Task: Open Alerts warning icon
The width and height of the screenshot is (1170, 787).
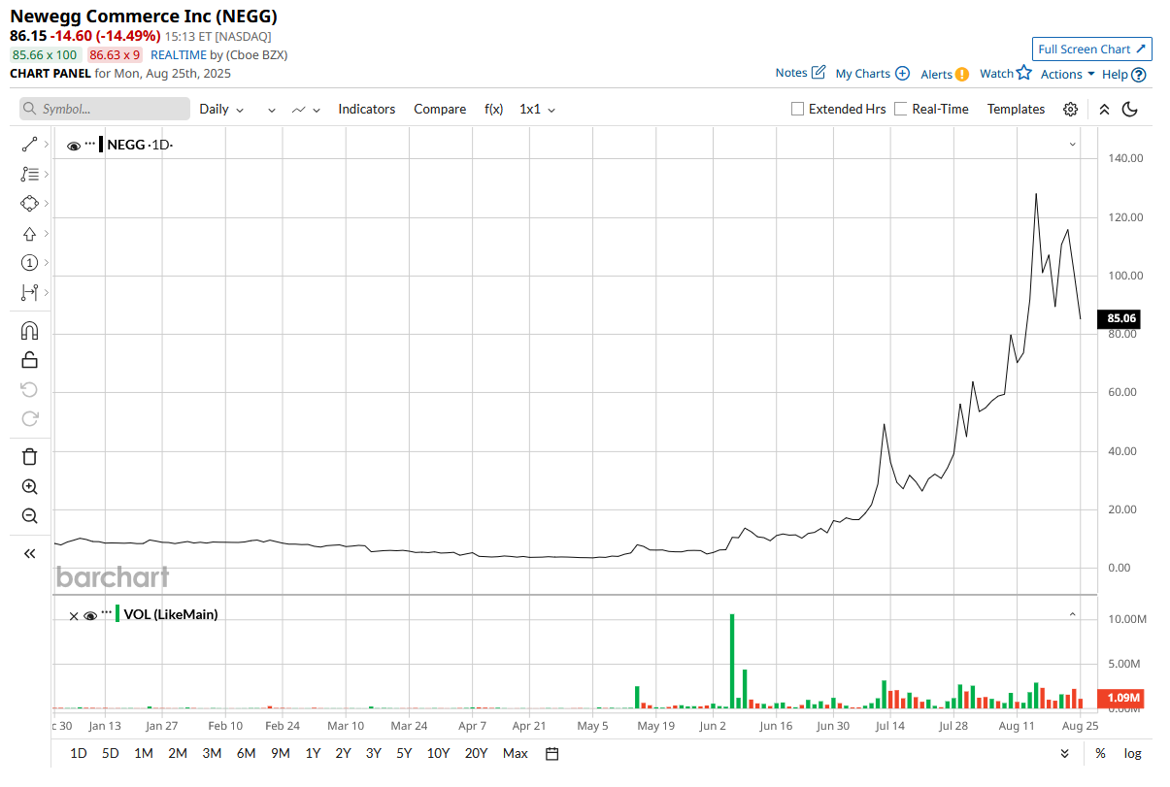Action: click(961, 74)
